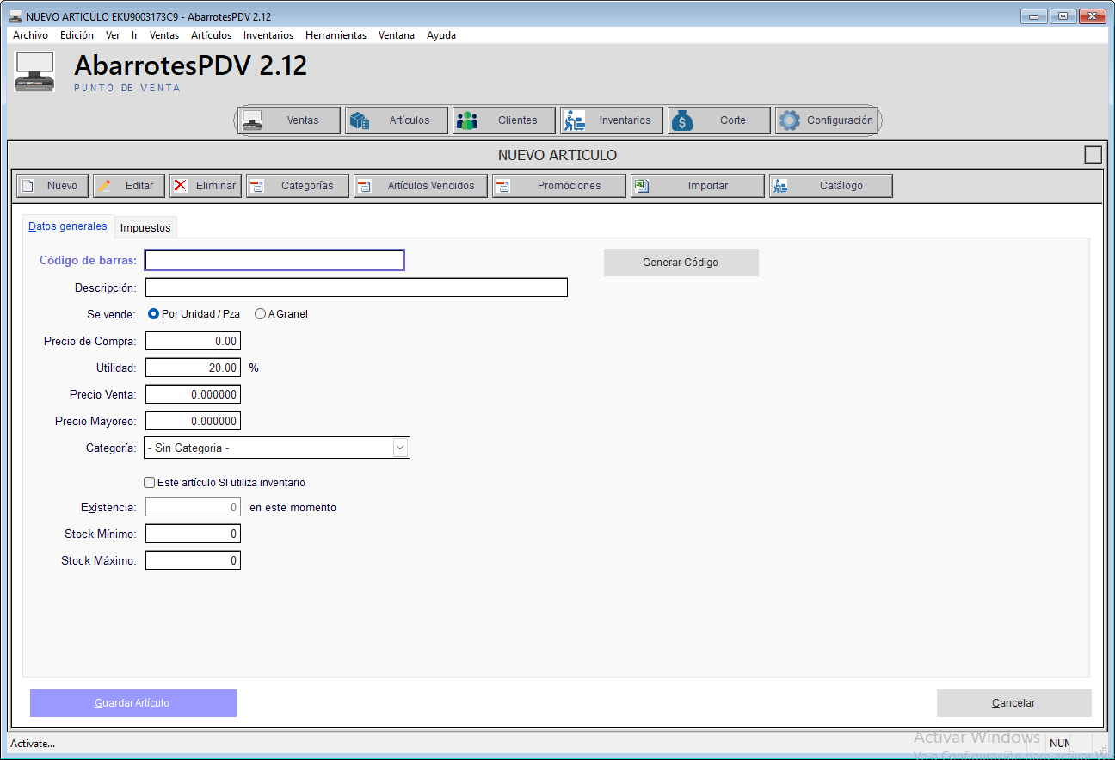Click the Precio Mayoreo field
The width and height of the screenshot is (1115, 760).
coord(193,421)
